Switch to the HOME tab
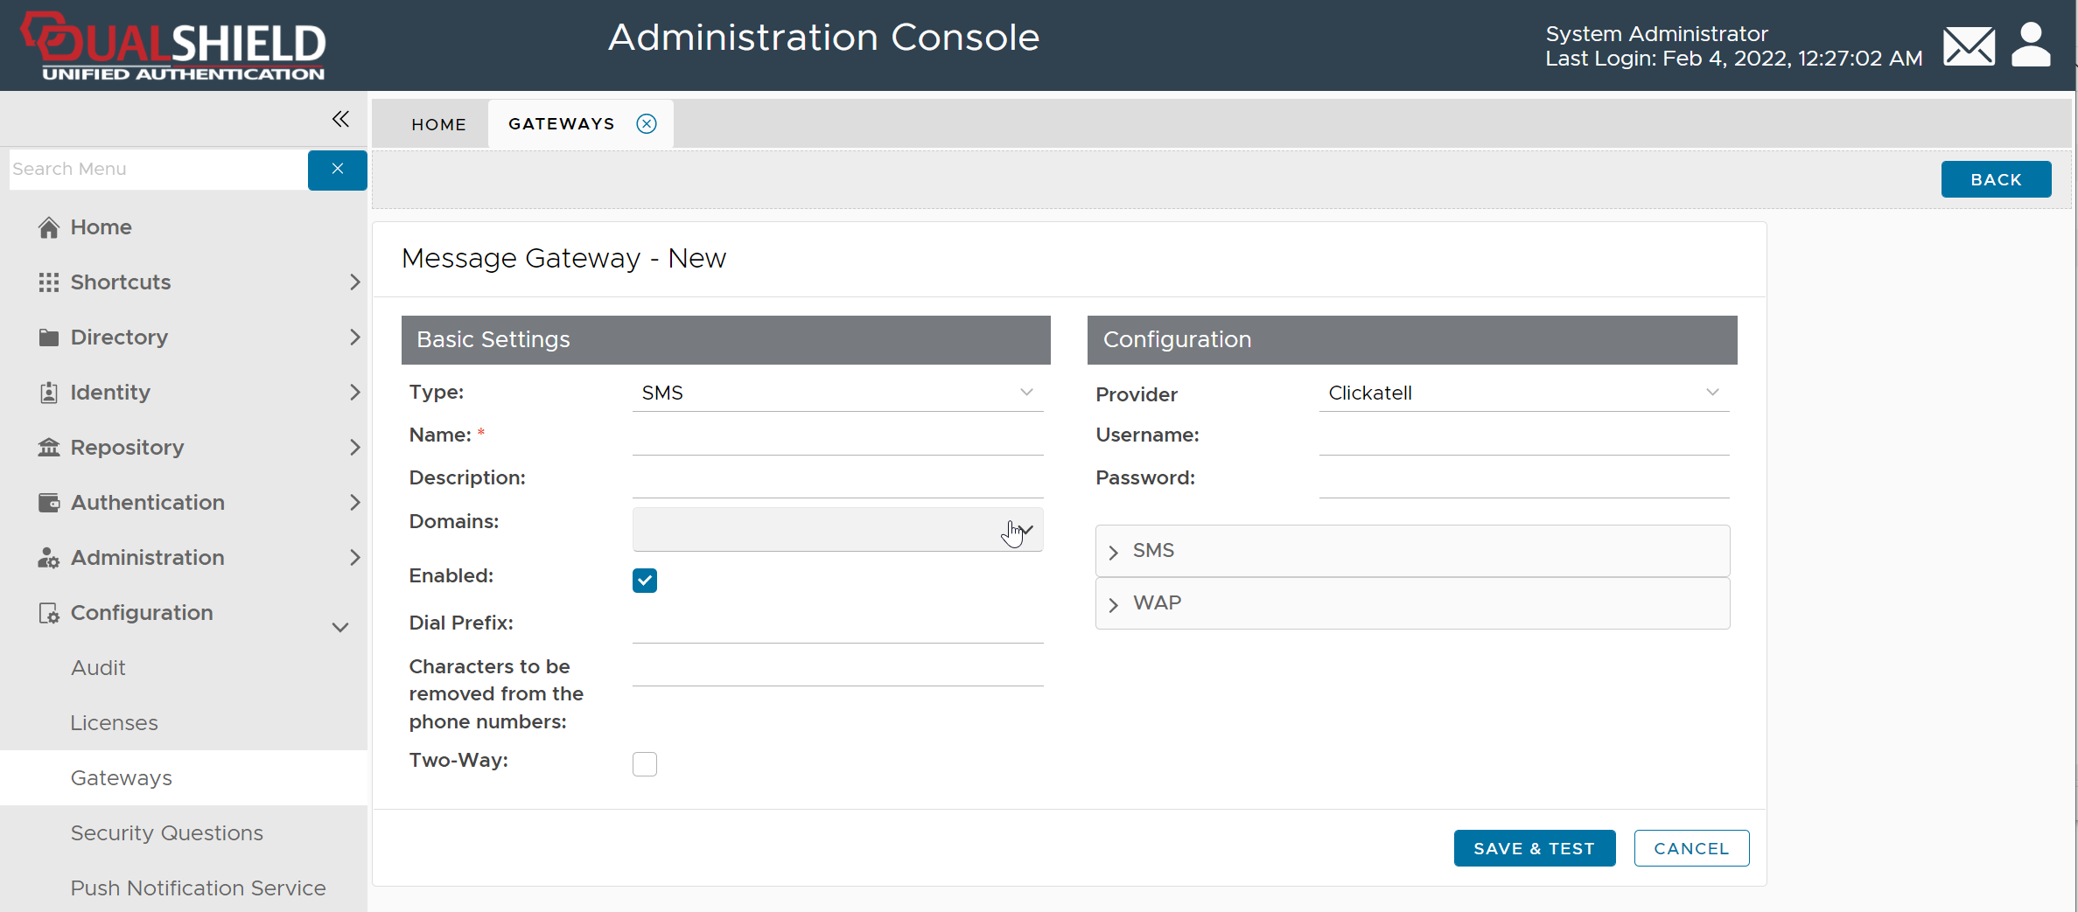The width and height of the screenshot is (2078, 912). click(x=438, y=124)
